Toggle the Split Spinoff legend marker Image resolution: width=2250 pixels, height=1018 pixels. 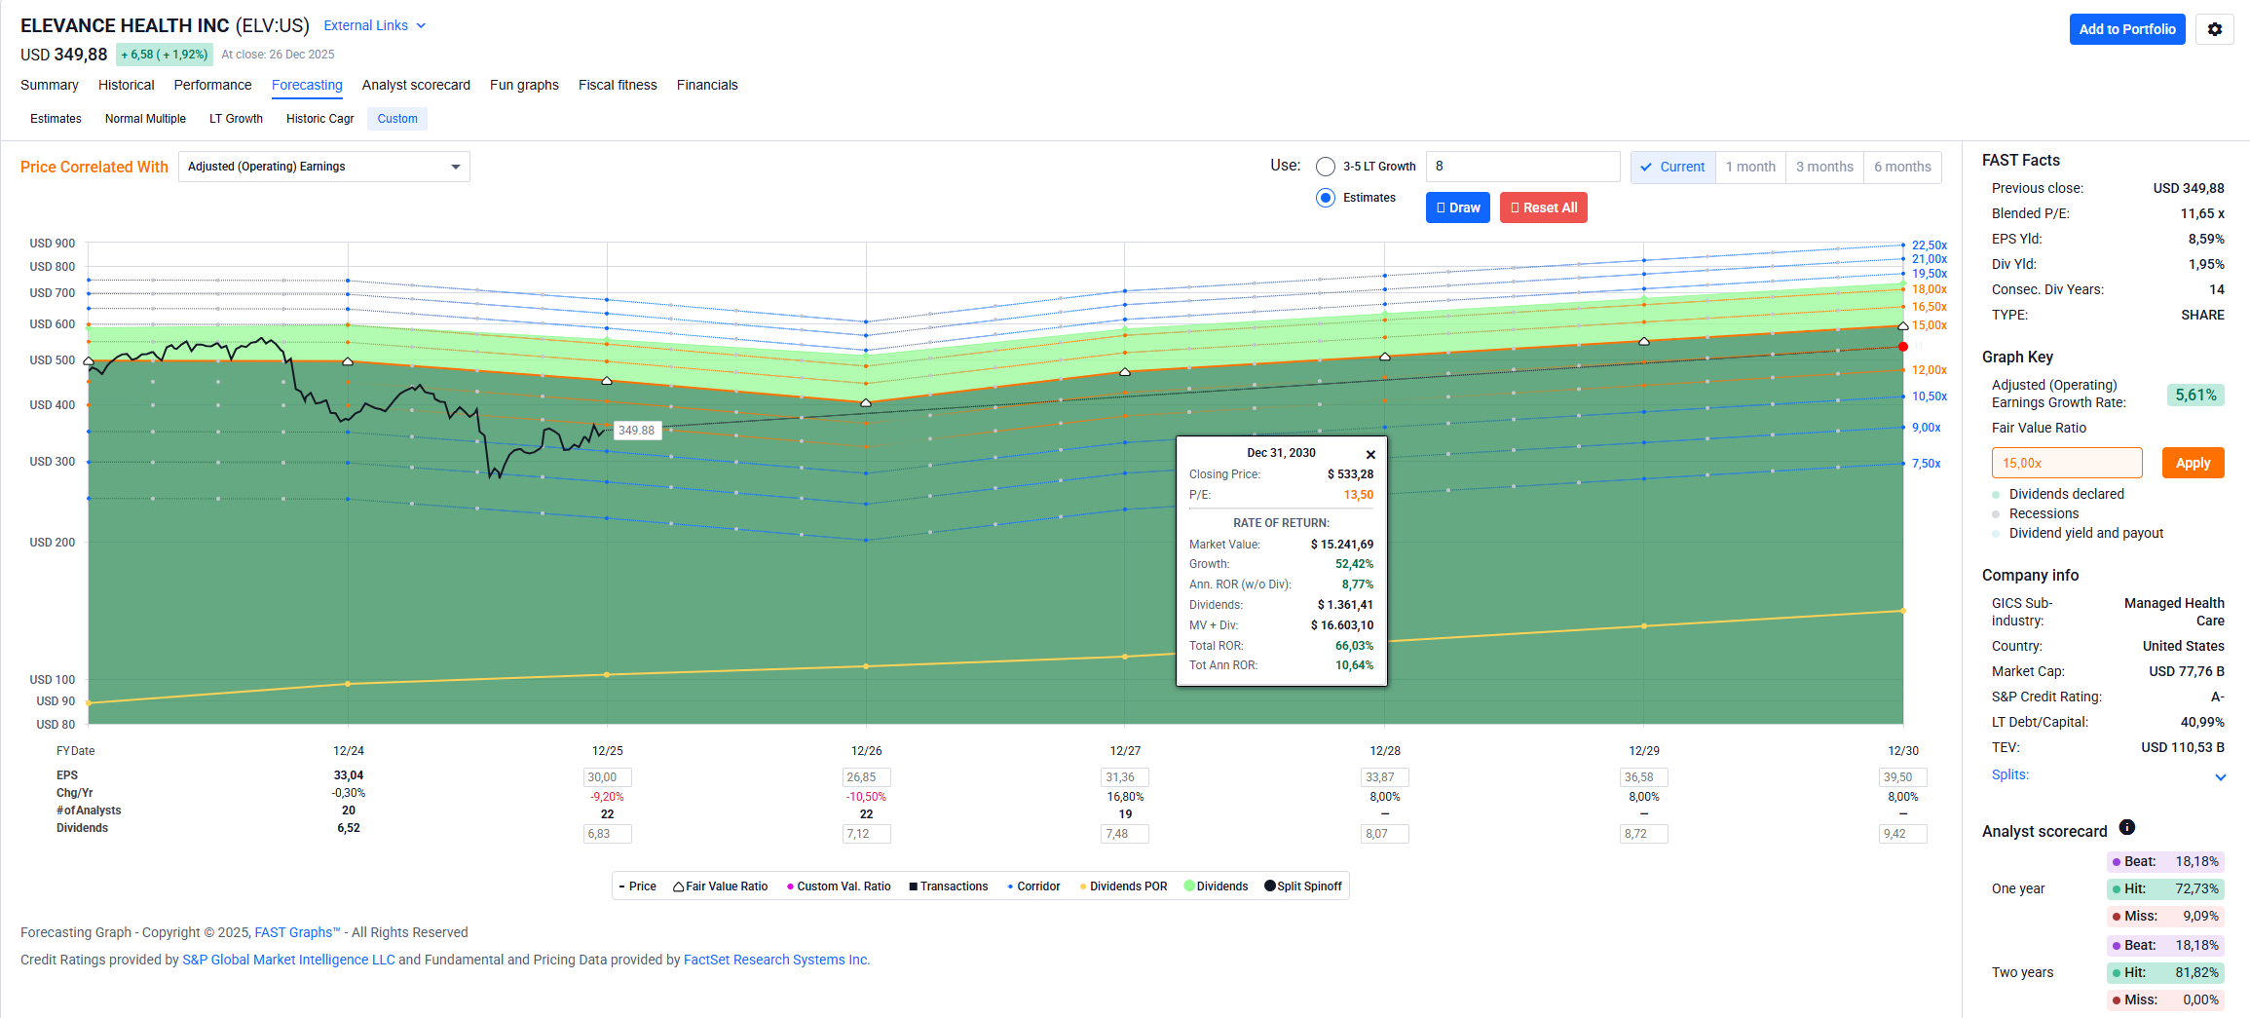(1270, 886)
